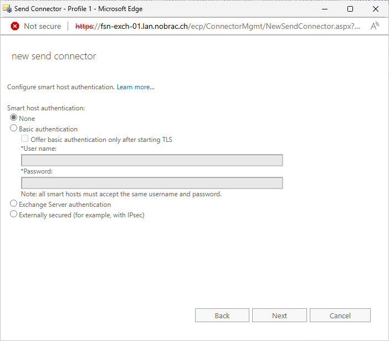Image resolution: width=389 pixels, height=341 pixels.
Task: Open the Learn more link
Action: click(x=135, y=87)
